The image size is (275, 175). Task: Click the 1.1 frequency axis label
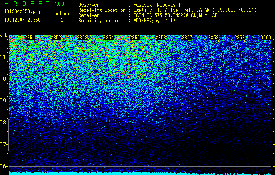coord(3,57)
